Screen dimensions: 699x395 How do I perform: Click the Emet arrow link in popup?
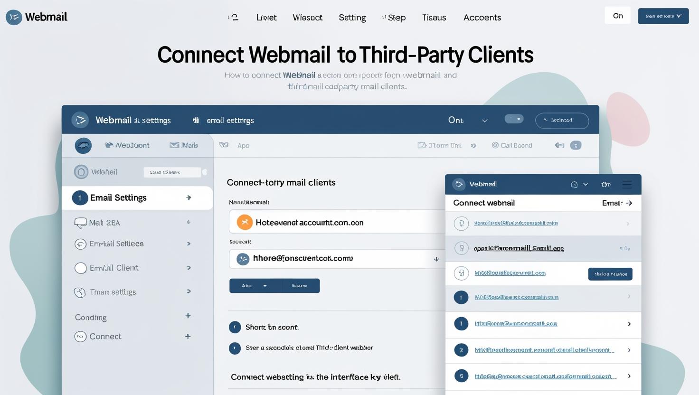pyautogui.click(x=617, y=203)
